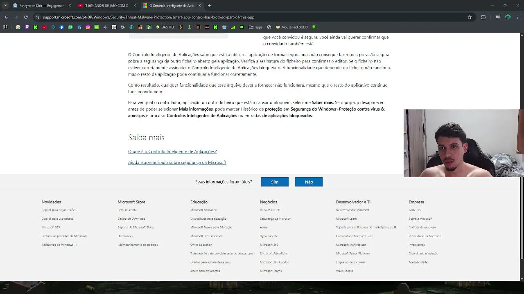This screenshot has height=294, width=524.
Task: Close the ANDEI DE JATO tab
Action: [135, 6]
